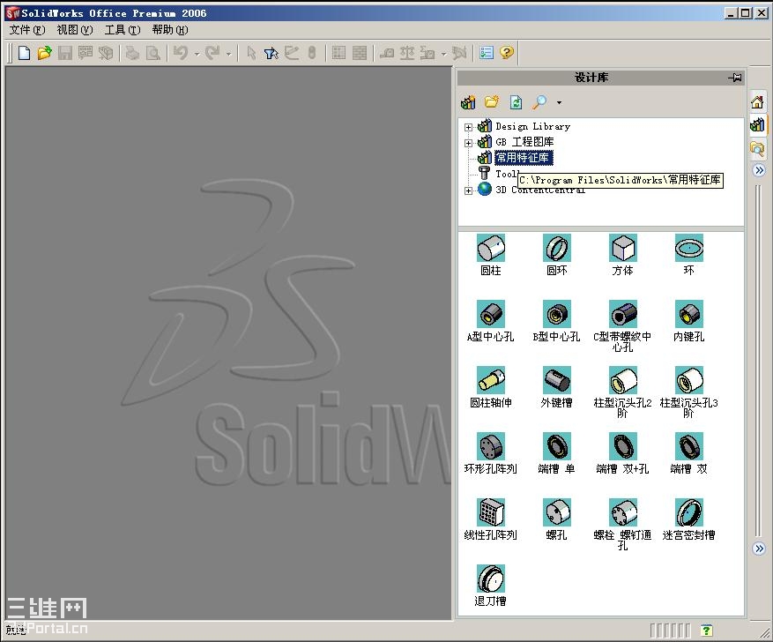Select the 内键孔 feature thumbnail
The width and height of the screenshot is (773, 642).
click(688, 314)
